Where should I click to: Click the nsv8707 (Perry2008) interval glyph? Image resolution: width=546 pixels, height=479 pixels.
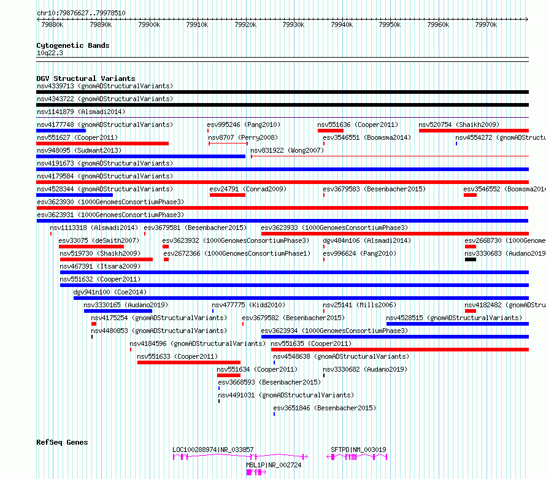coord(228,144)
